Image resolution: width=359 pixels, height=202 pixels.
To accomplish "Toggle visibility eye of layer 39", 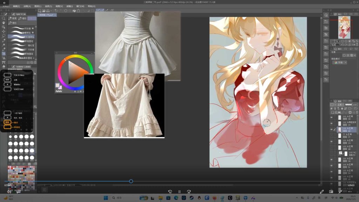I will point(331,123).
